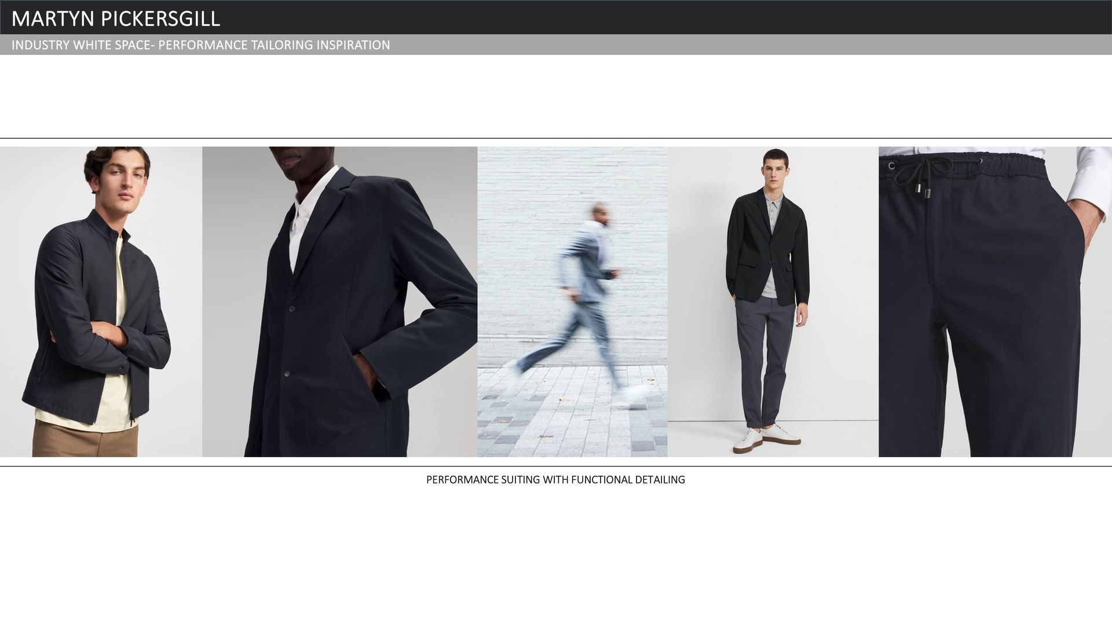Screen dimensions: 1112x625
Task: Click the navy blazer close-up image
Action: coord(339,301)
